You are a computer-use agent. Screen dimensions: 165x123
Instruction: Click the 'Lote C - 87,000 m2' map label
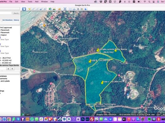(113, 82)
